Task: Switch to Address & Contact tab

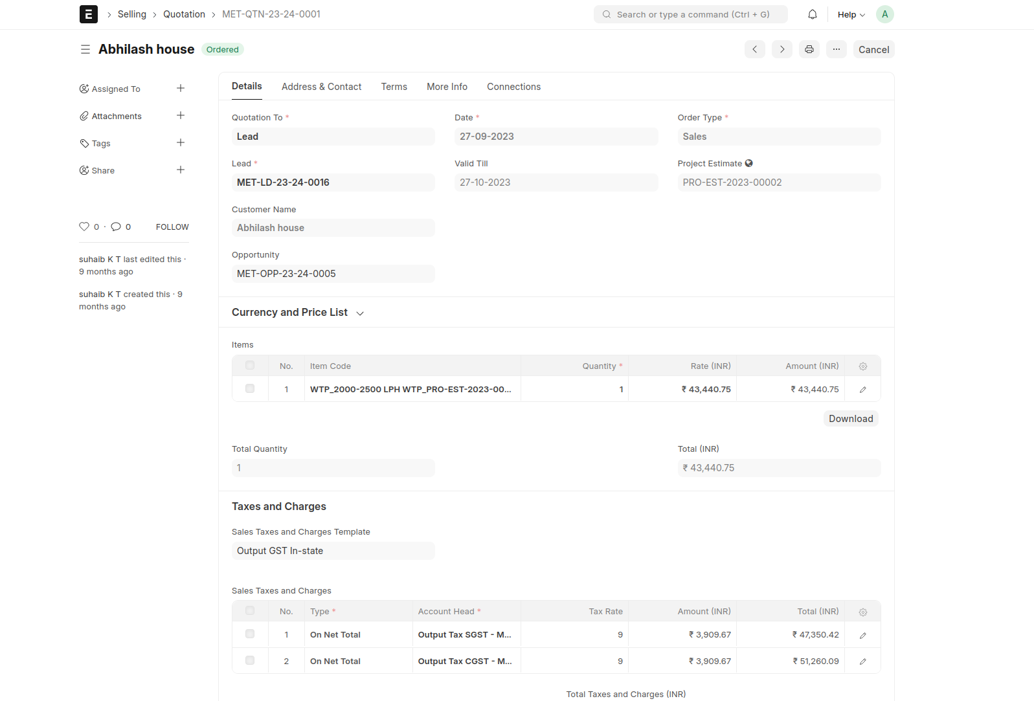Action: 321,87
